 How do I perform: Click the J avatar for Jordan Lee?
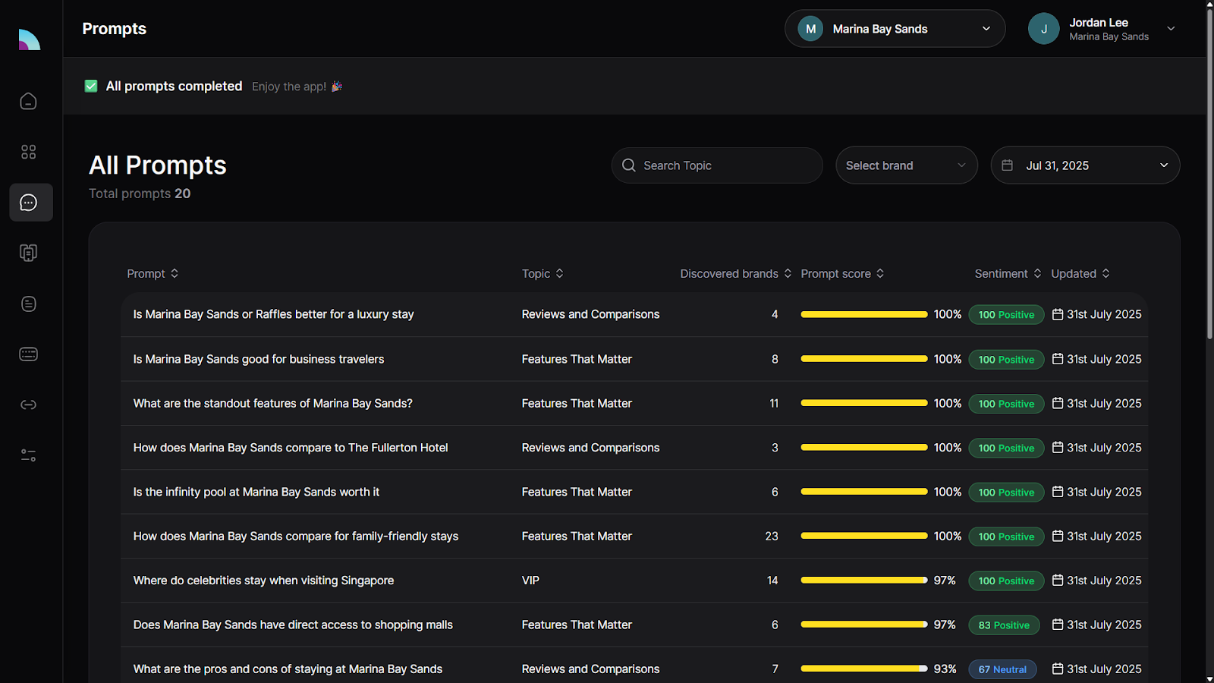(1044, 29)
